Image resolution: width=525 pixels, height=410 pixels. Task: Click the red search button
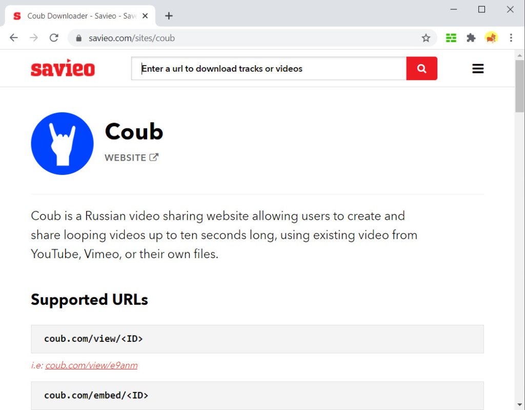[421, 68]
